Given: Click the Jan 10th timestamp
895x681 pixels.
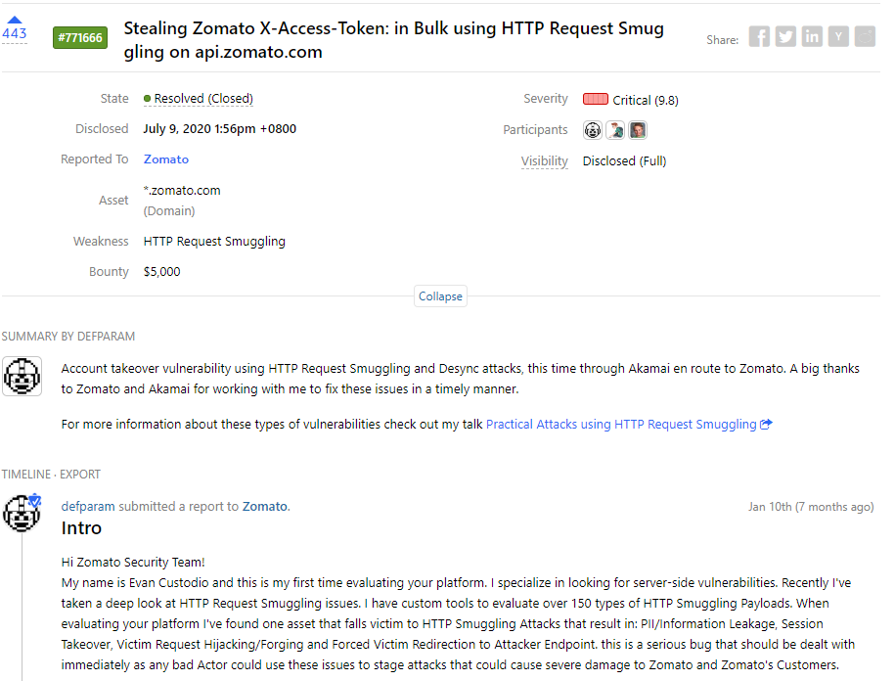Looking at the screenshot, I should 810,507.
